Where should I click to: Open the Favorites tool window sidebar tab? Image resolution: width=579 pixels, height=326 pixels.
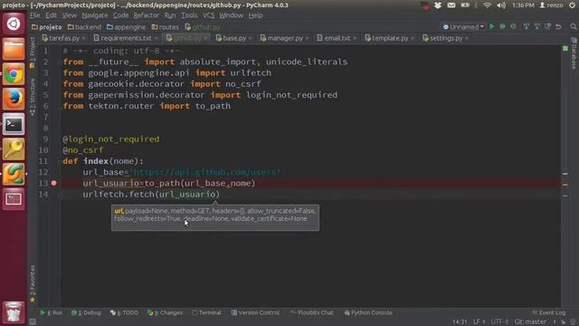click(33, 283)
